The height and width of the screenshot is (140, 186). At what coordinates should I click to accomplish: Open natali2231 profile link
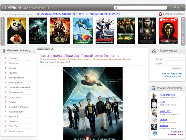(165, 111)
